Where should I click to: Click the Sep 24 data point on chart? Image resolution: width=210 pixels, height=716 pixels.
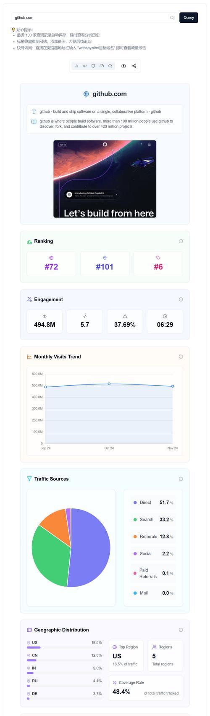[x=45, y=387]
